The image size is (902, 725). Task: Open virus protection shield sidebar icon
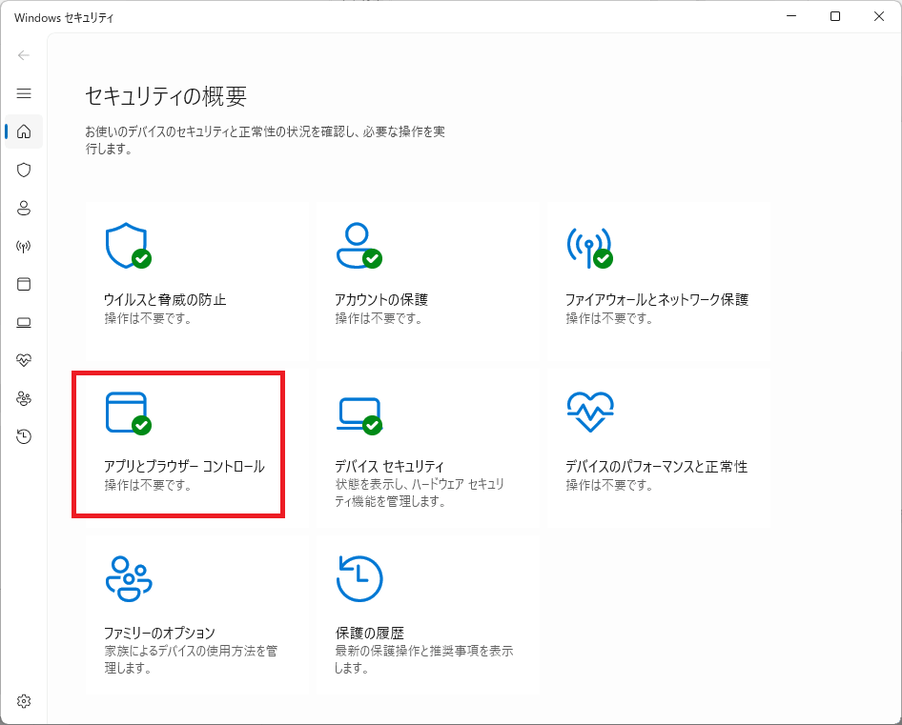[24, 170]
